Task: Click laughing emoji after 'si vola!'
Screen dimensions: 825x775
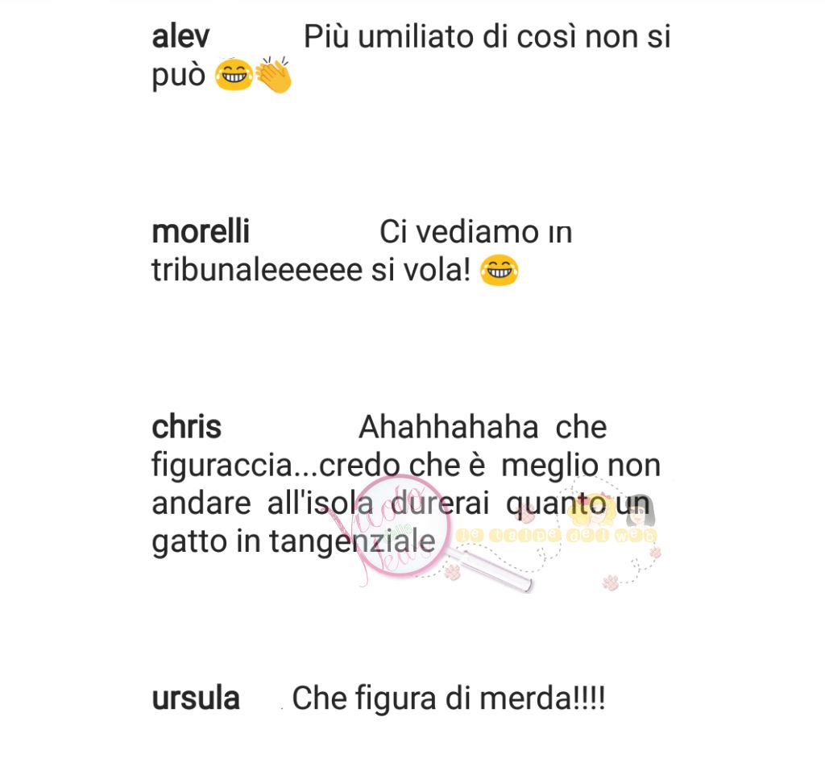Action: click(x=500, y=271)
